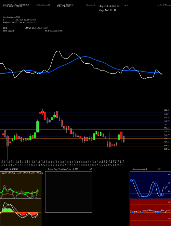This screenshot has width=171, height=226.
Task: Click the 845.5 price axis label
Action: pos(167,114)
